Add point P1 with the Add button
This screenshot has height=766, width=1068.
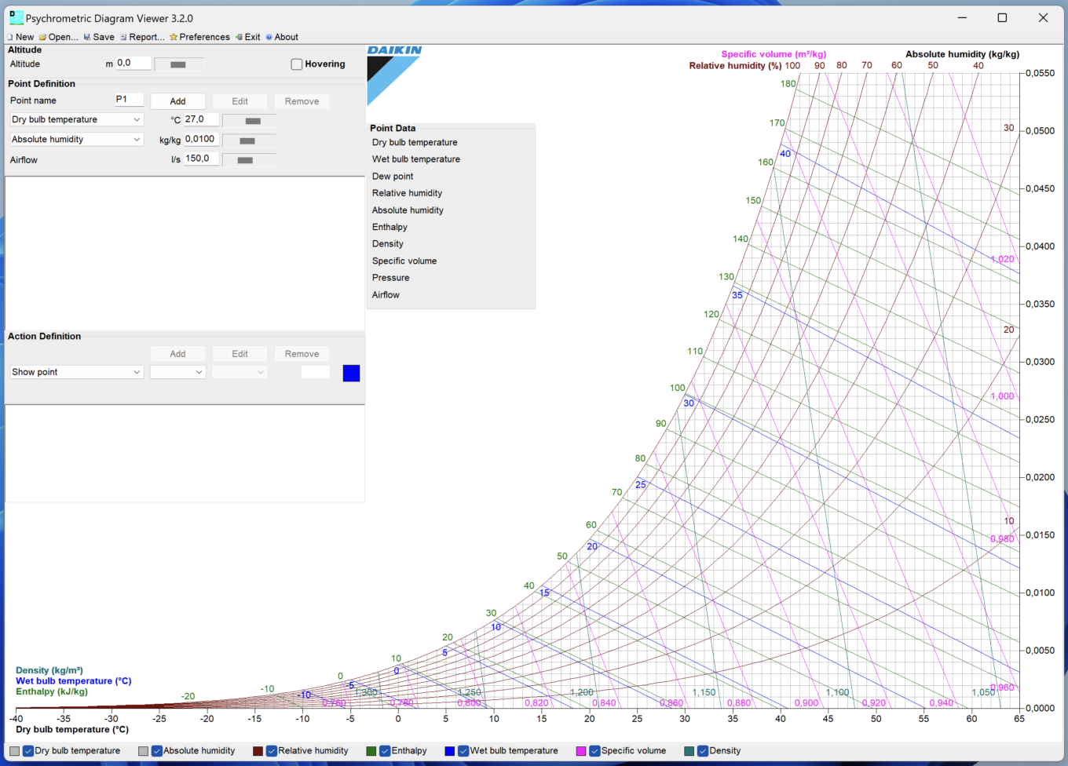point(177,100)
